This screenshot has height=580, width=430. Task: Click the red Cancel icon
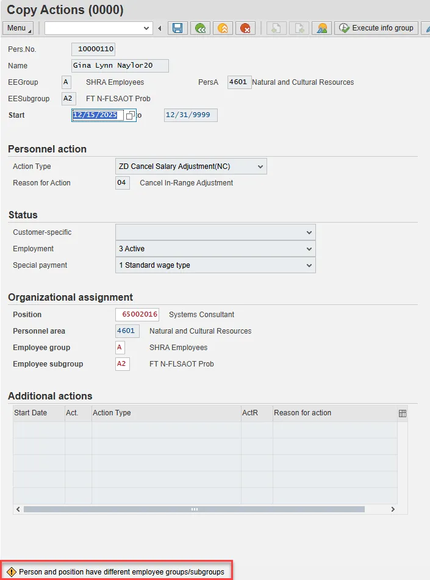click(x=245, y=28)
